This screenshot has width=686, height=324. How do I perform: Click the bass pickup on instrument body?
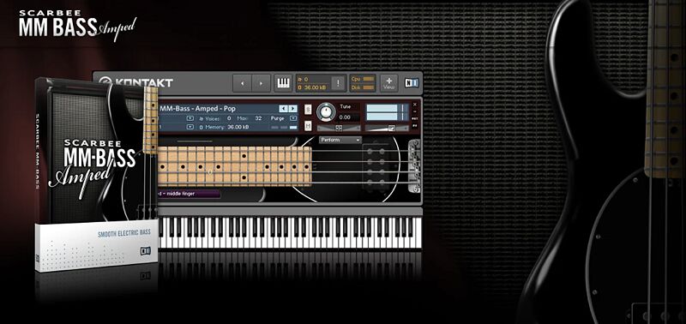click(376, 166)
